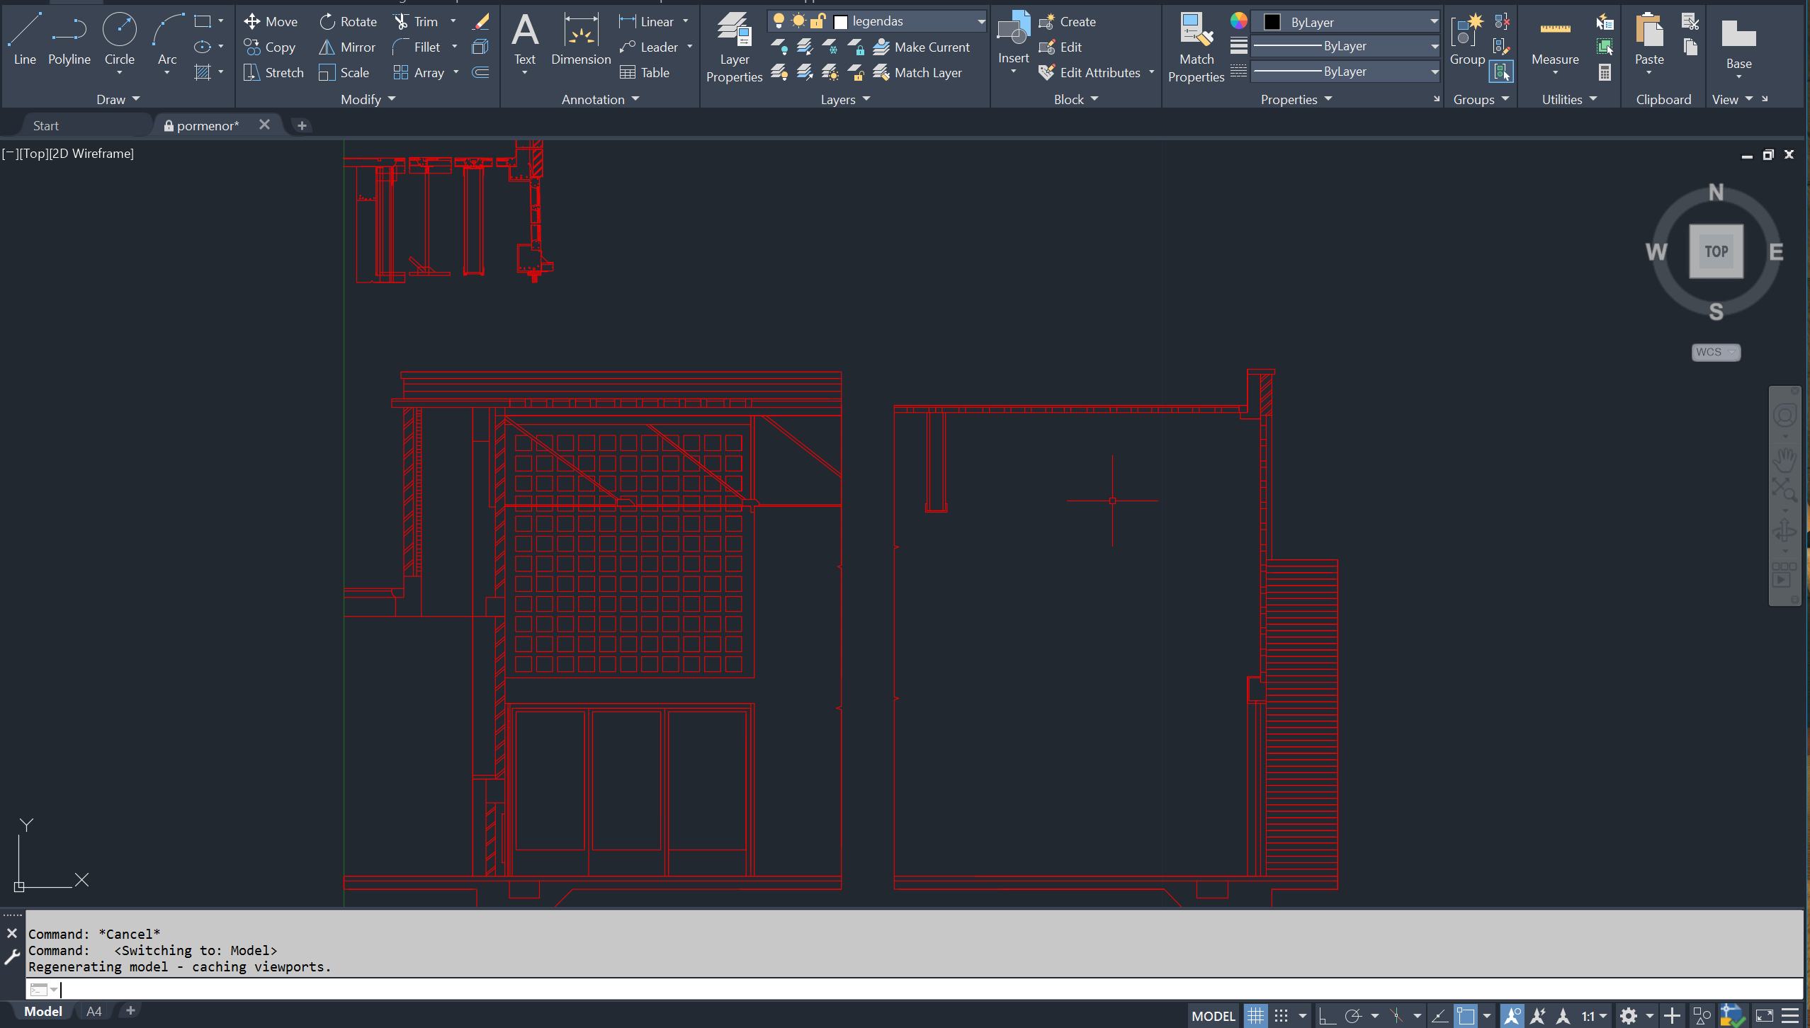
Task: Activate the Rotate tool
Action: click(348, 22)
